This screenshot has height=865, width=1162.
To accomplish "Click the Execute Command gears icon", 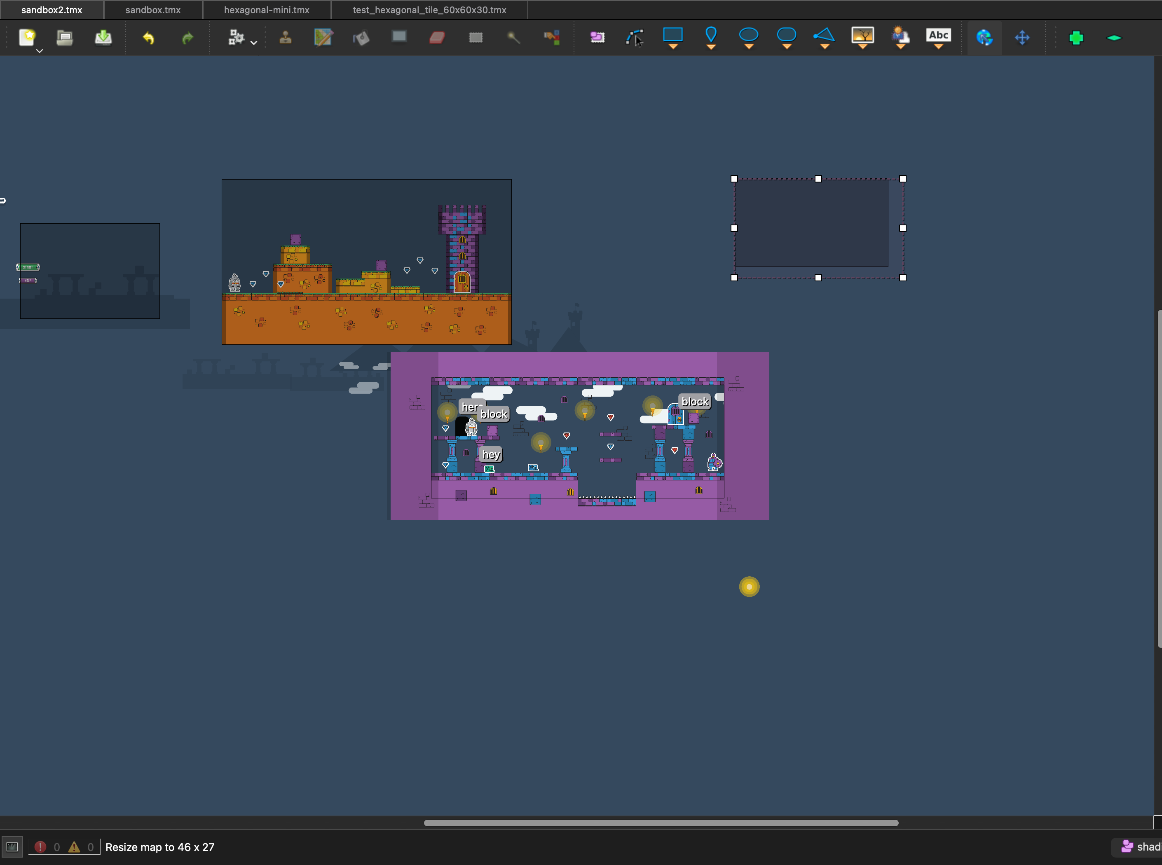I will pyautogui.click(x=236, y=37).
